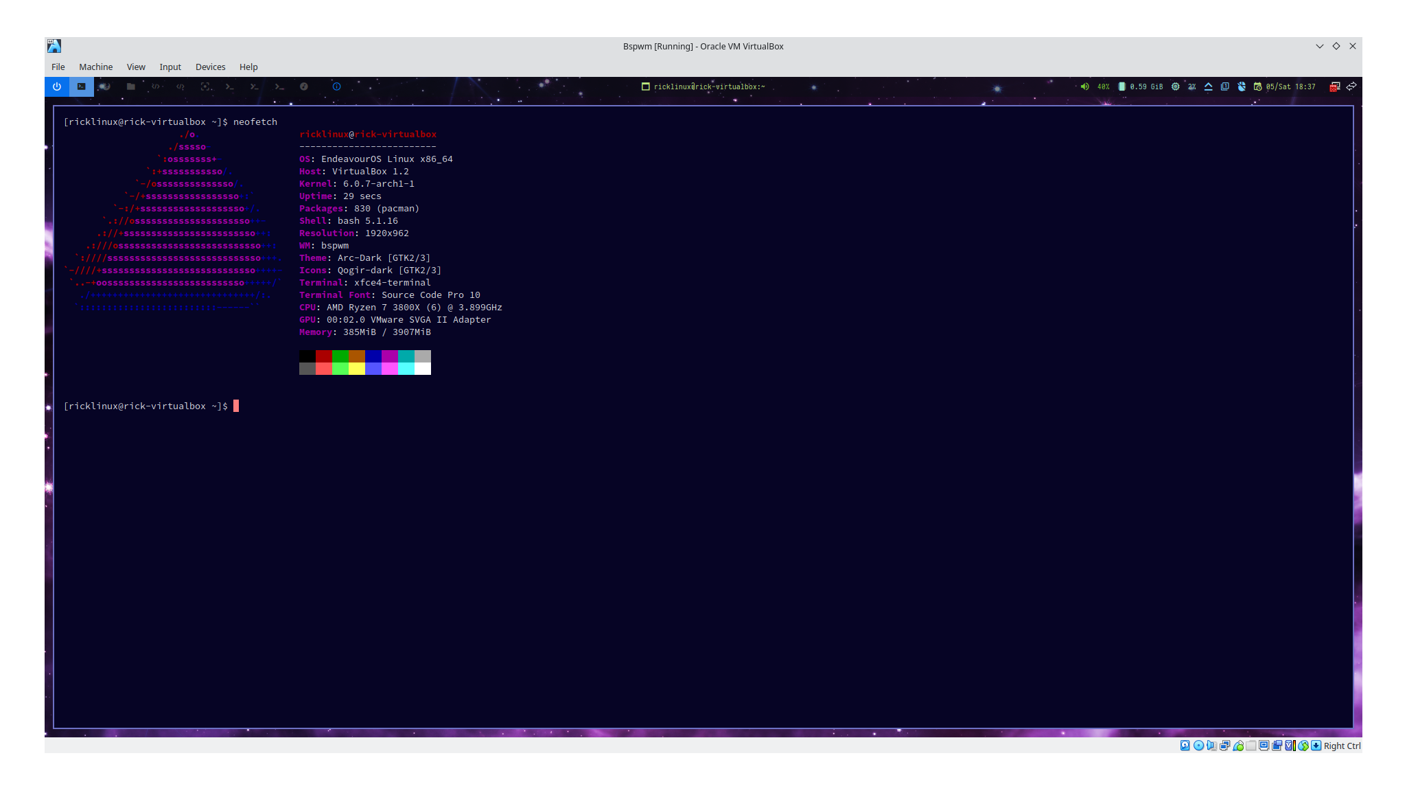Click the 05/Sat 18:37 date text

1290,87
